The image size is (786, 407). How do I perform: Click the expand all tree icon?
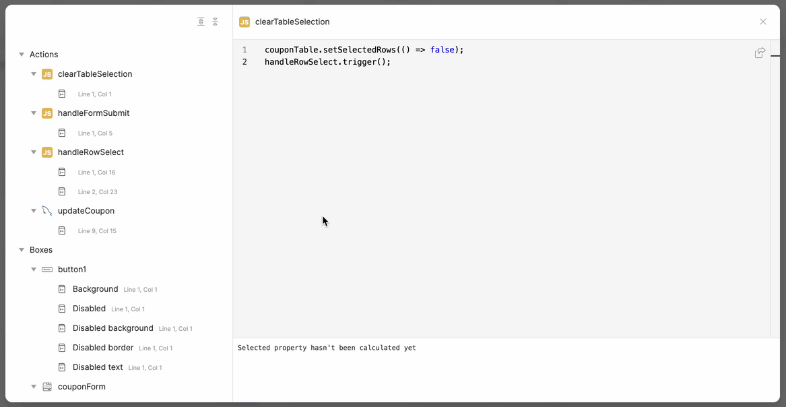(201, 22)
